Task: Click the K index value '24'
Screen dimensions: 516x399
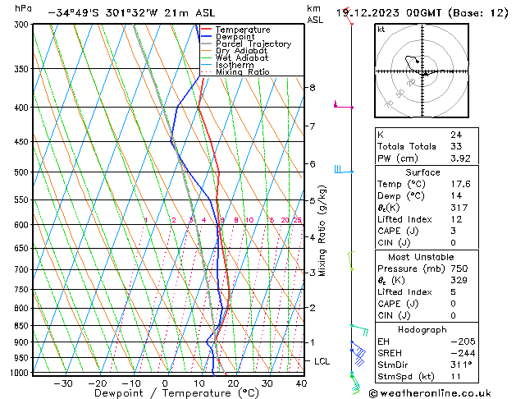Action: coord(456,135)
